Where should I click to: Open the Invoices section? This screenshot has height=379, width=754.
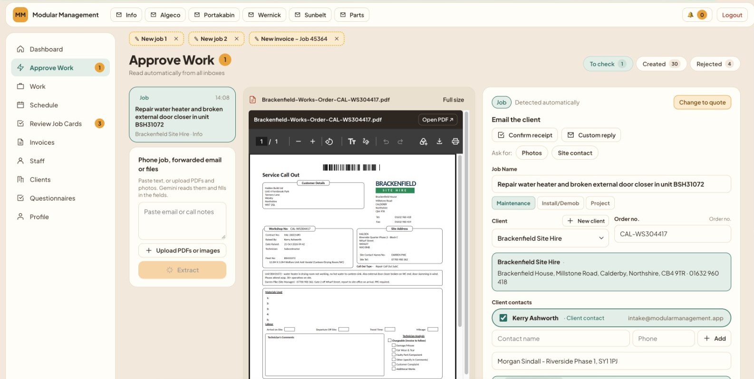pyautogui.click(x=60, y=142)
